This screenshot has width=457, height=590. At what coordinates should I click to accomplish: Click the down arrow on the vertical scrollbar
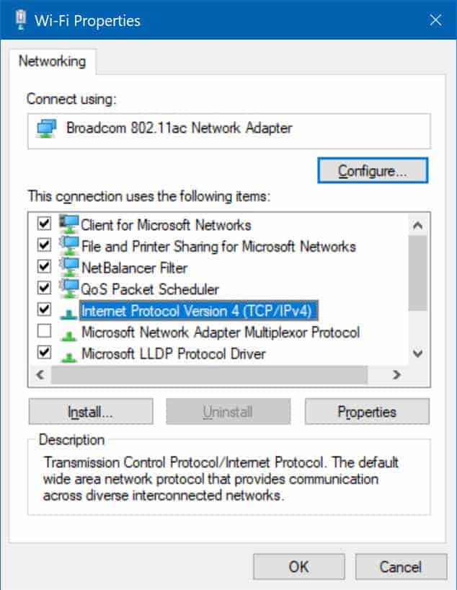coord(417,353)
